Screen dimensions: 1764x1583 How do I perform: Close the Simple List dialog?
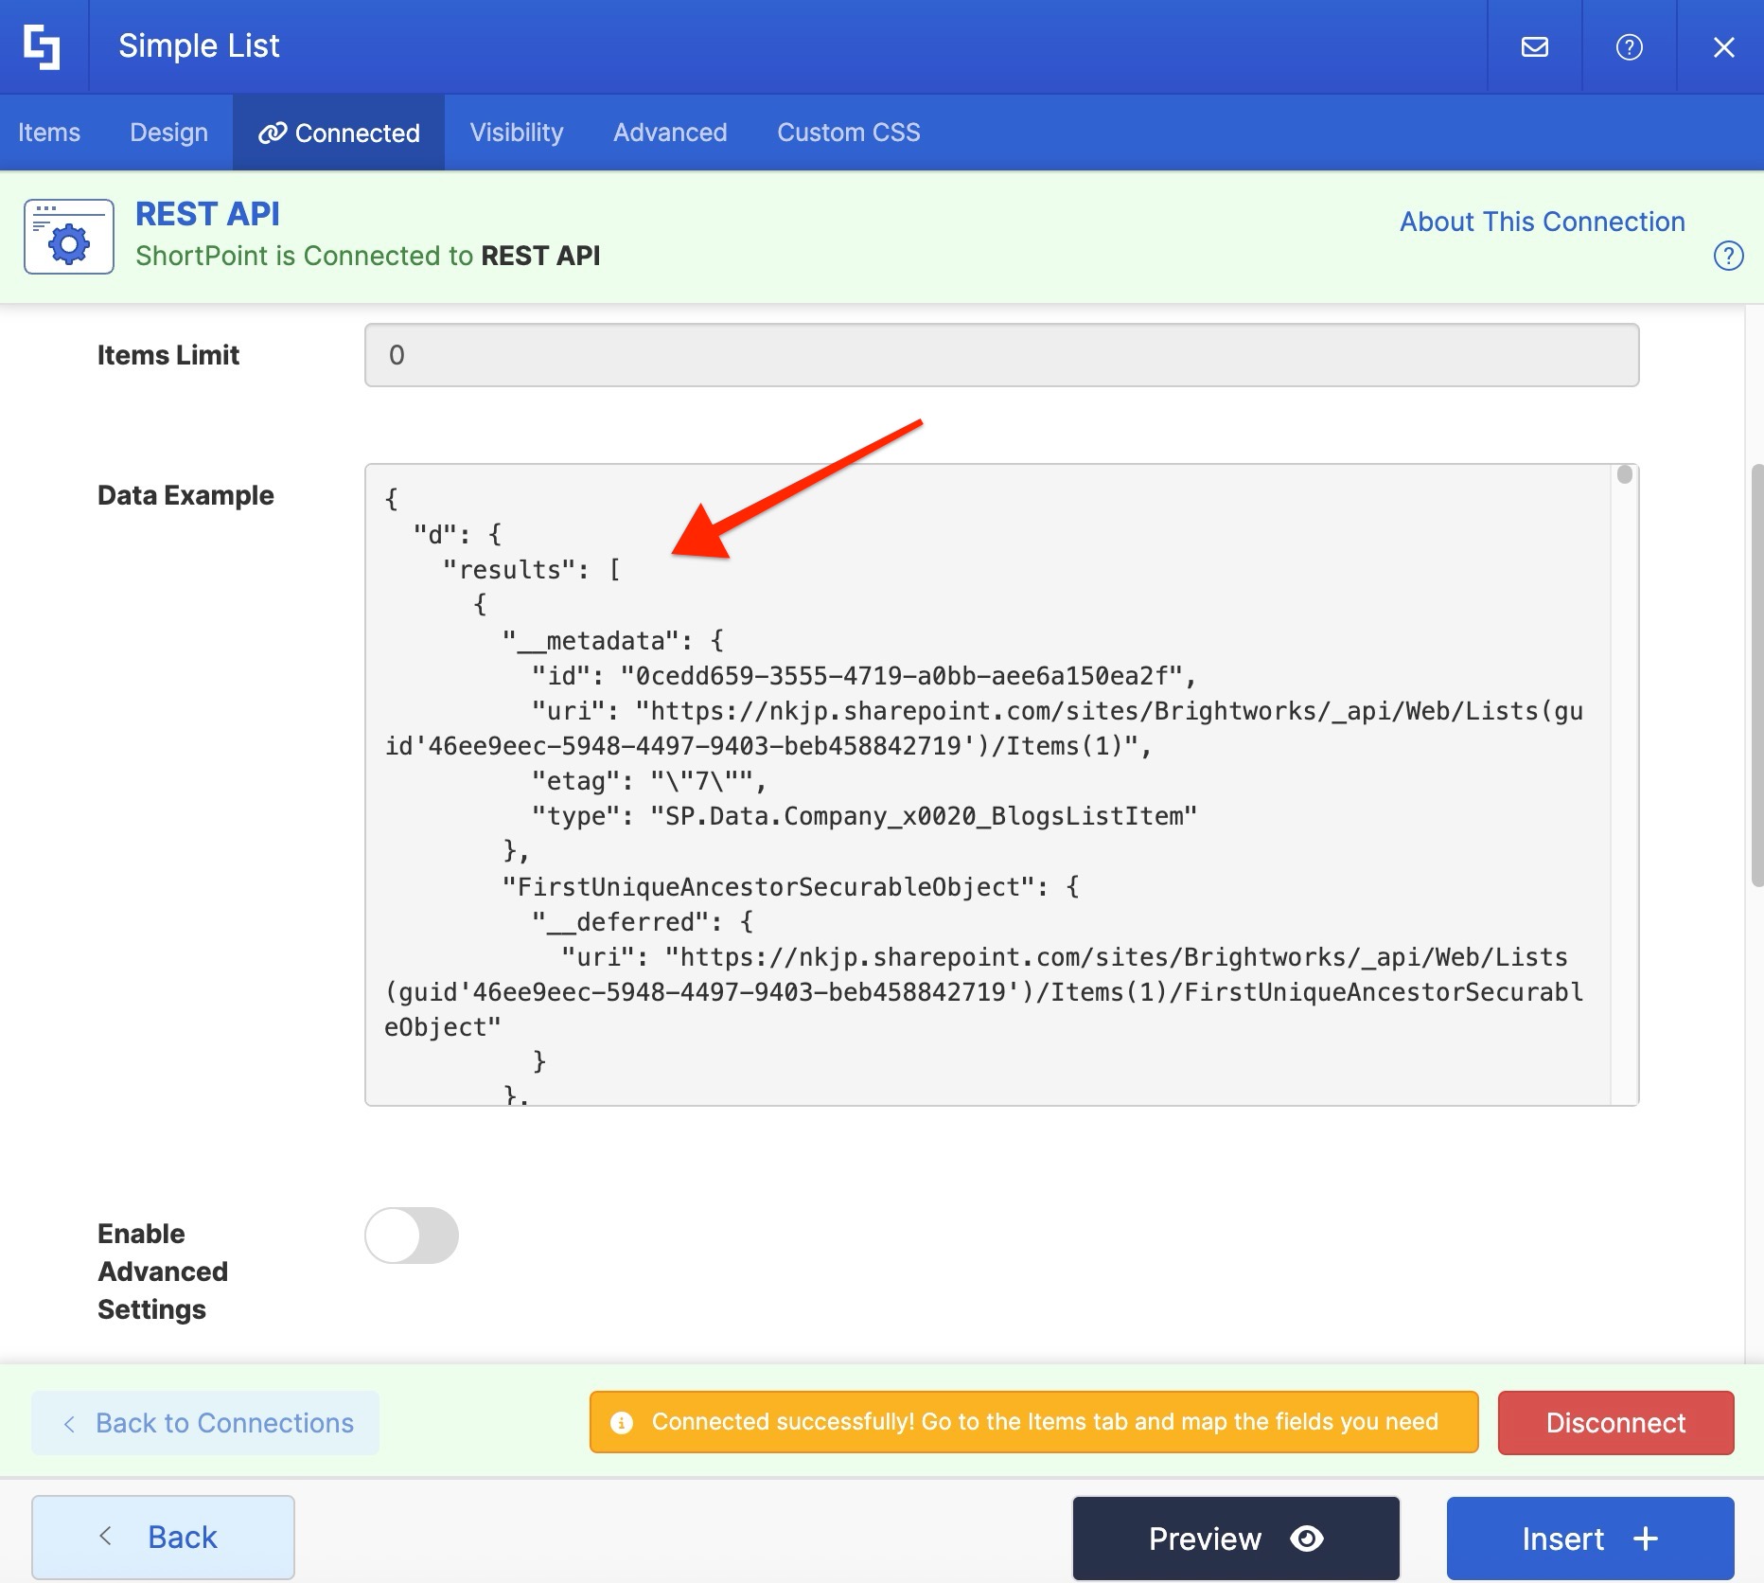pos(1723,46)
